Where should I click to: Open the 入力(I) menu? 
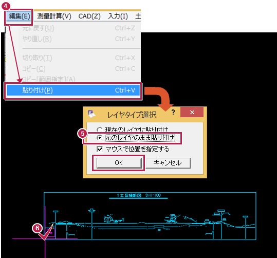(118, 16)
